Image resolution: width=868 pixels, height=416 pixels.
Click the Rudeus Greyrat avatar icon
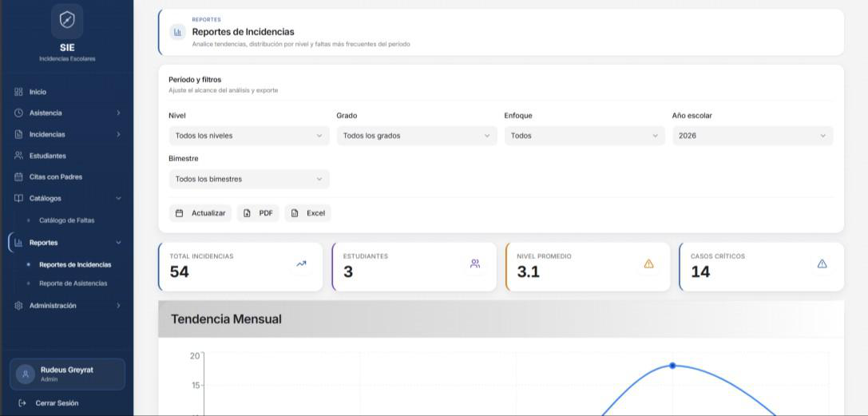click(x=26, y=374)
